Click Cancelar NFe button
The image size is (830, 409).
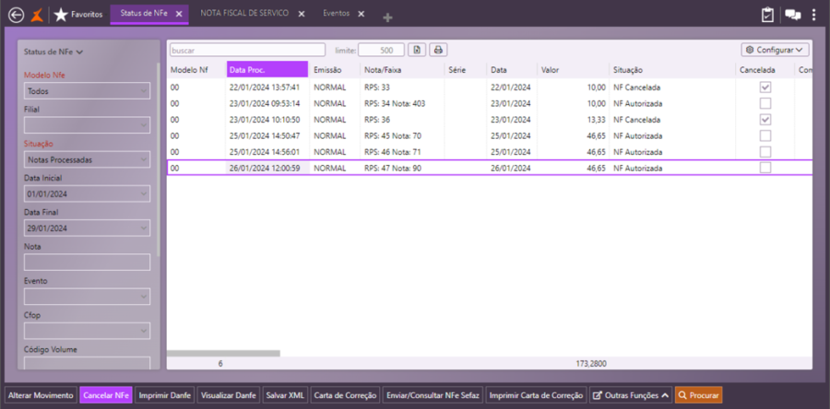pos(106,395)
